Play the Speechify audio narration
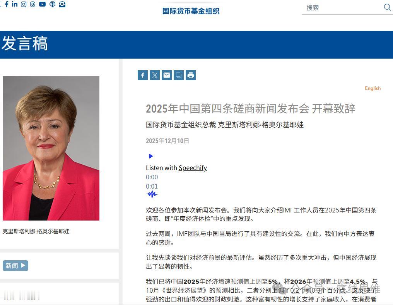Image resolution: width=393 pixels, height=305 pixels. (150, 156)
